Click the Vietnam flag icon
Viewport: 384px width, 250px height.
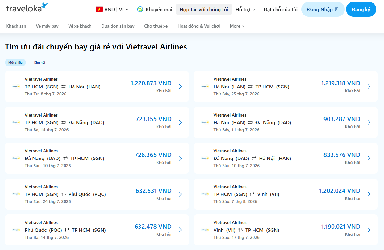[99, 9]
